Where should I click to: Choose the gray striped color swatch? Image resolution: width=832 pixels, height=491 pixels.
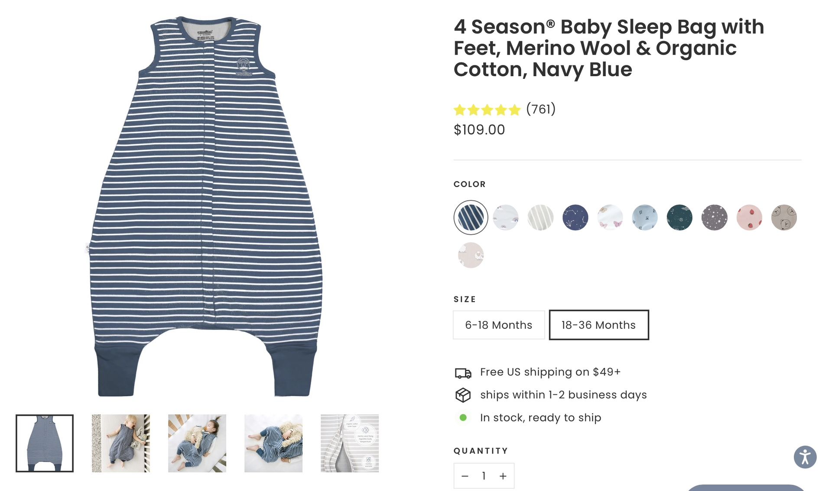pos(540,217)
